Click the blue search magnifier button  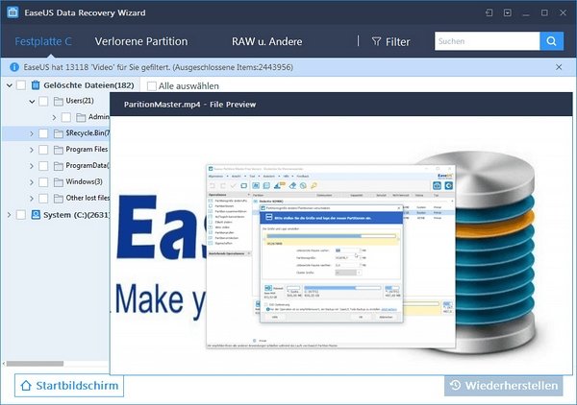[552, 41]
